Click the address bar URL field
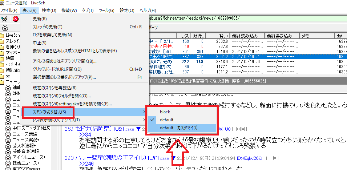The width and height of the screenshot is (347, 170). click(247, 18)
